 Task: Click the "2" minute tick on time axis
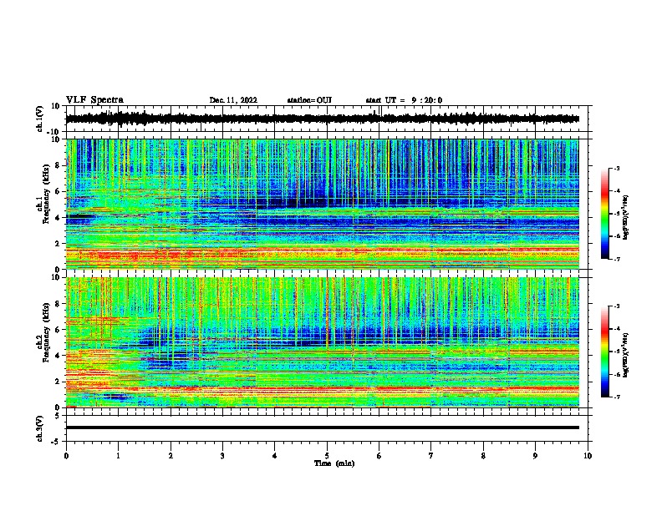pyautogui.click(x=171, y=456)
